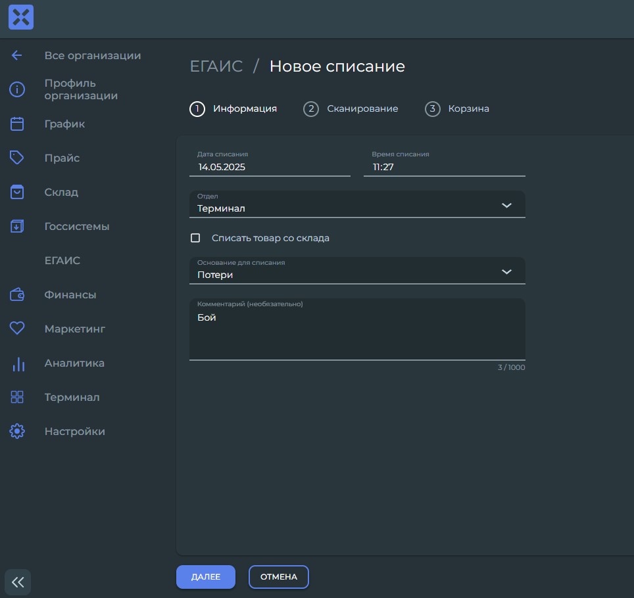This screenshot has width=634, height=598.
Task: Select ЕГАИС submenu item in sidebar
Action: [62, 261]
